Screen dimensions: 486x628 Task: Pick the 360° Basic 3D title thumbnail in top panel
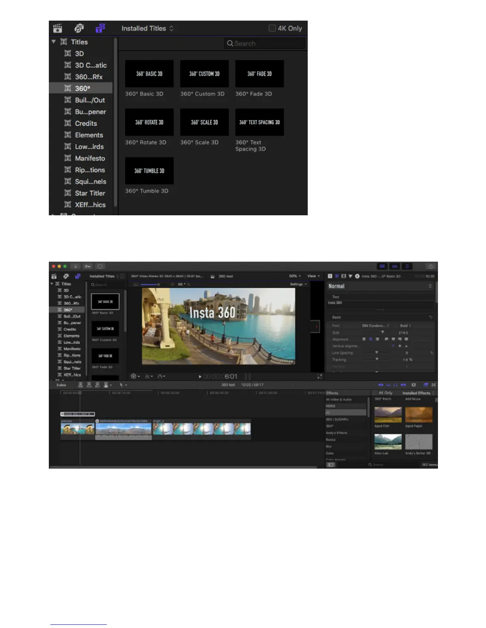point(149,74)
